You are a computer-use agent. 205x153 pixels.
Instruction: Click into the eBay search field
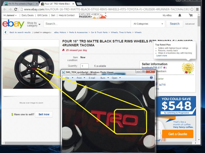[87, 24]
